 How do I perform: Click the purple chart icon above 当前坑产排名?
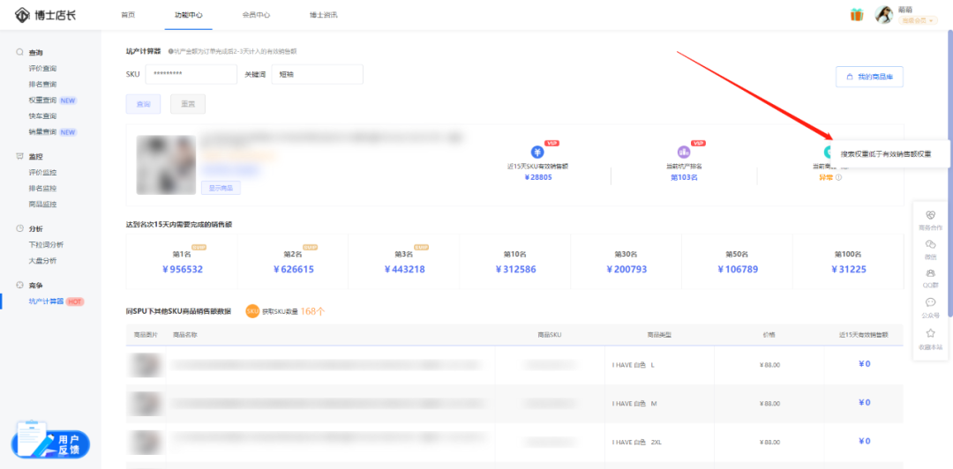[x=684, y=152]
